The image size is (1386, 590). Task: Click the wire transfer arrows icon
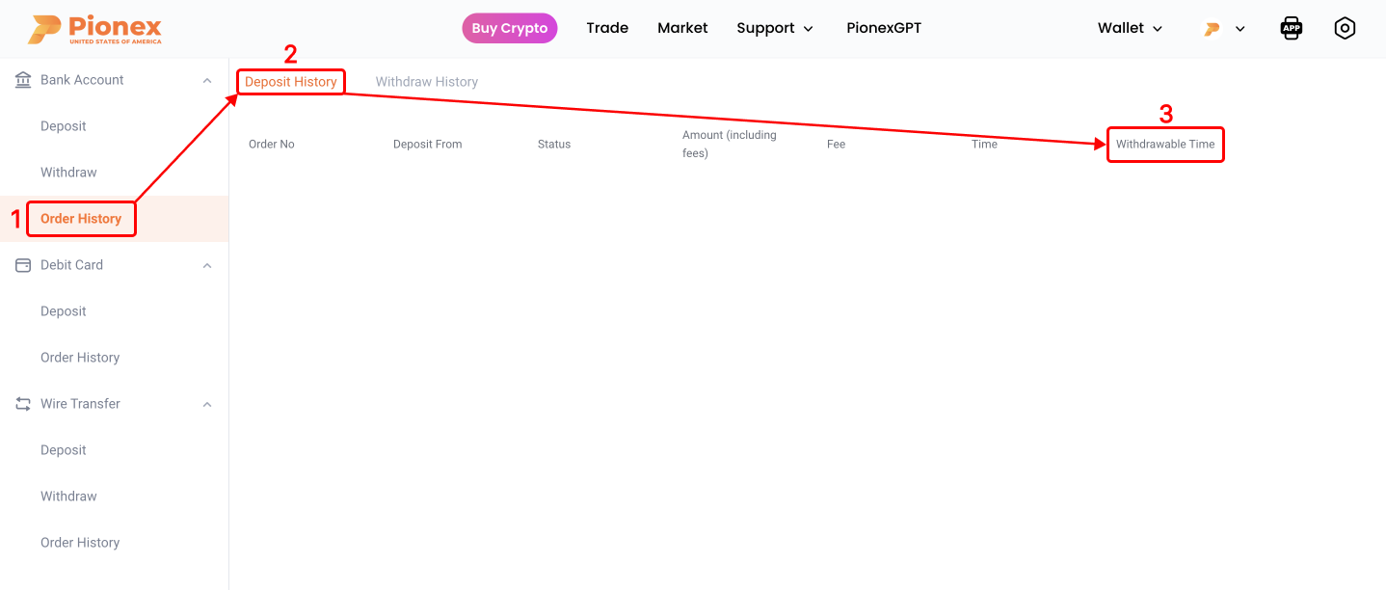[22, 403]
